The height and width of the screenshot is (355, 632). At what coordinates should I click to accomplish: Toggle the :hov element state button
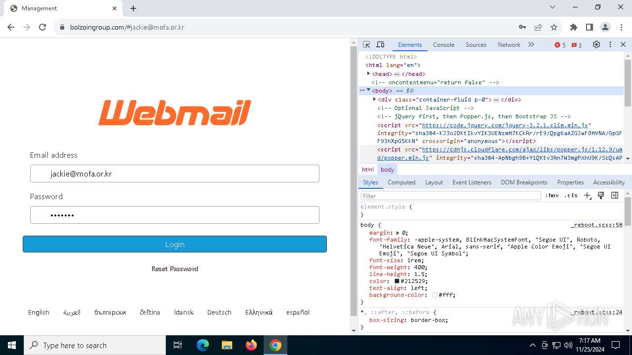tap(552, 195)
